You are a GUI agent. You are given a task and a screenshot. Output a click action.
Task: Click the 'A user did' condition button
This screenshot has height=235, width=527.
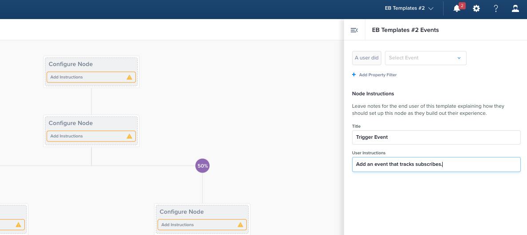pos(367,58)
